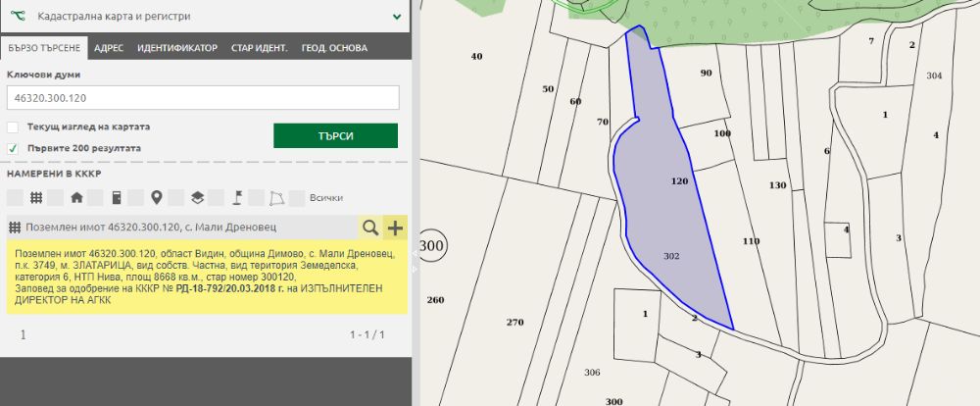Click the buildings house filter icon
The width and height of the screenshot is (980, 406).
click(x=76, y=198)
